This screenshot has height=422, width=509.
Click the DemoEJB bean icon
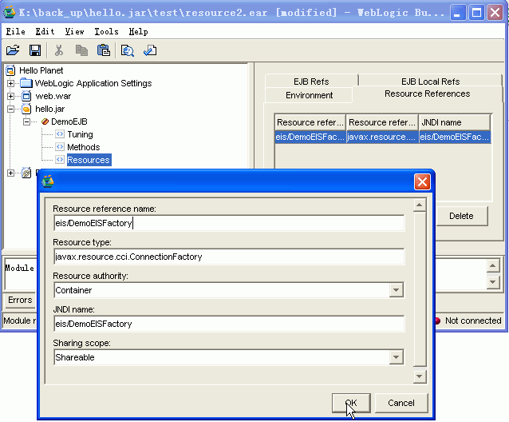(45, 121)
